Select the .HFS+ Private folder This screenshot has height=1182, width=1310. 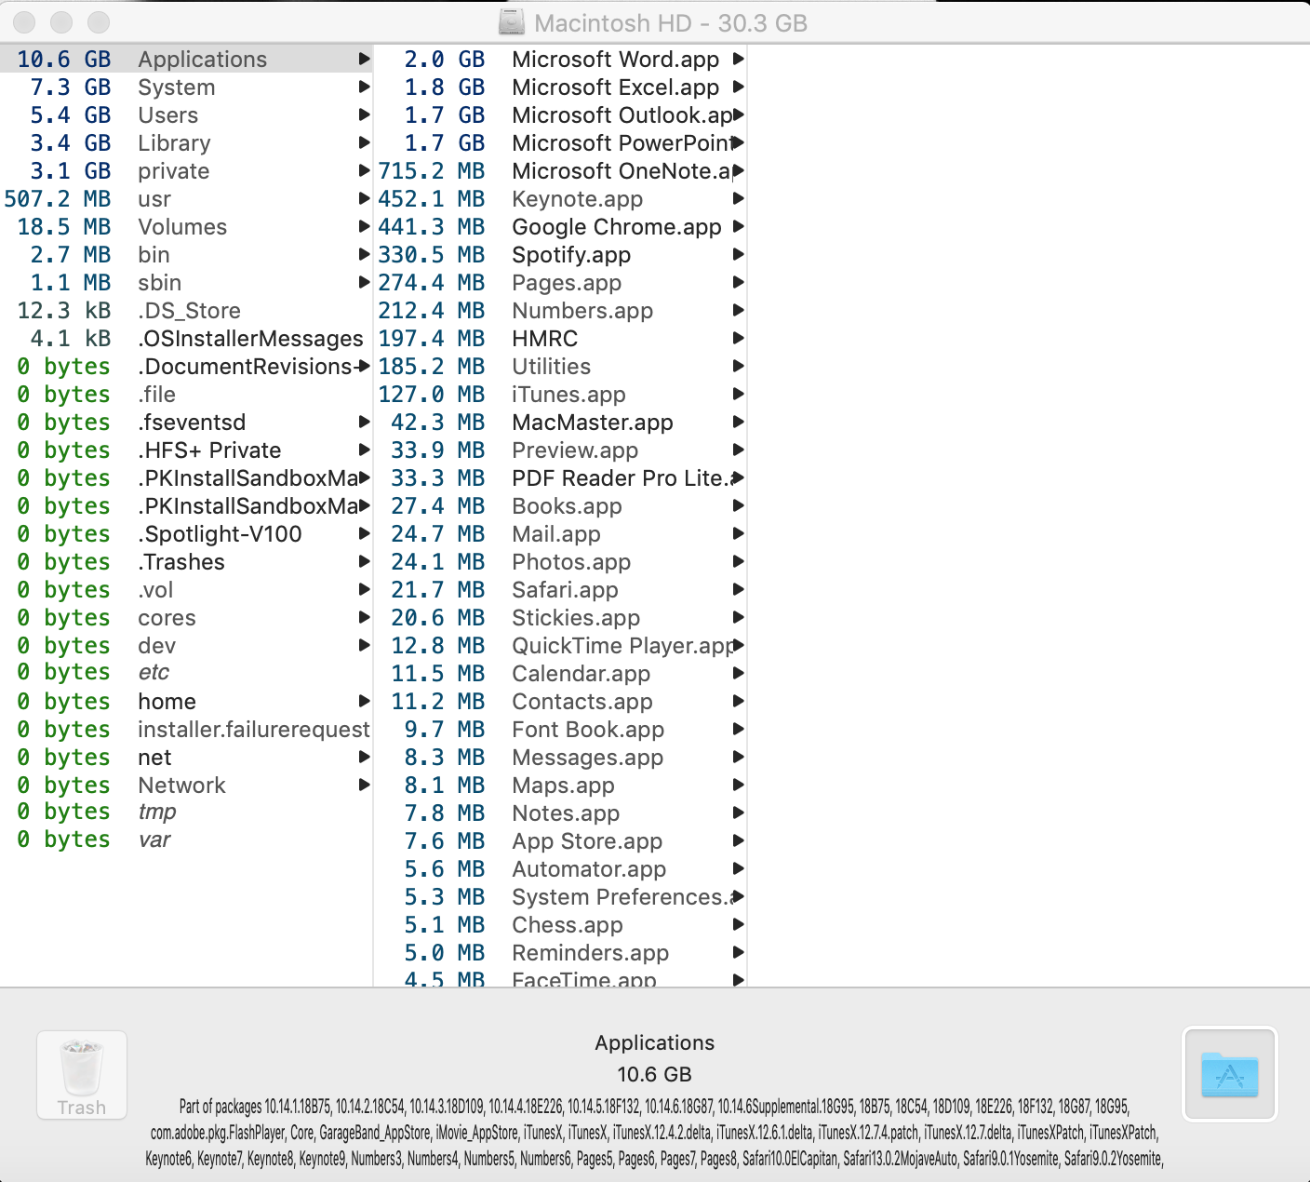[186, 450]
